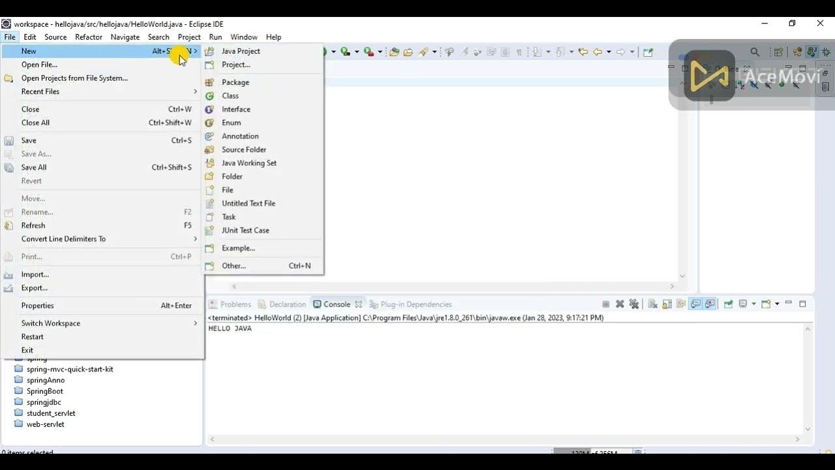Click the Previous Annotation toolbar icon
This screenshot has width=835, height=470.
pos(560,52)
